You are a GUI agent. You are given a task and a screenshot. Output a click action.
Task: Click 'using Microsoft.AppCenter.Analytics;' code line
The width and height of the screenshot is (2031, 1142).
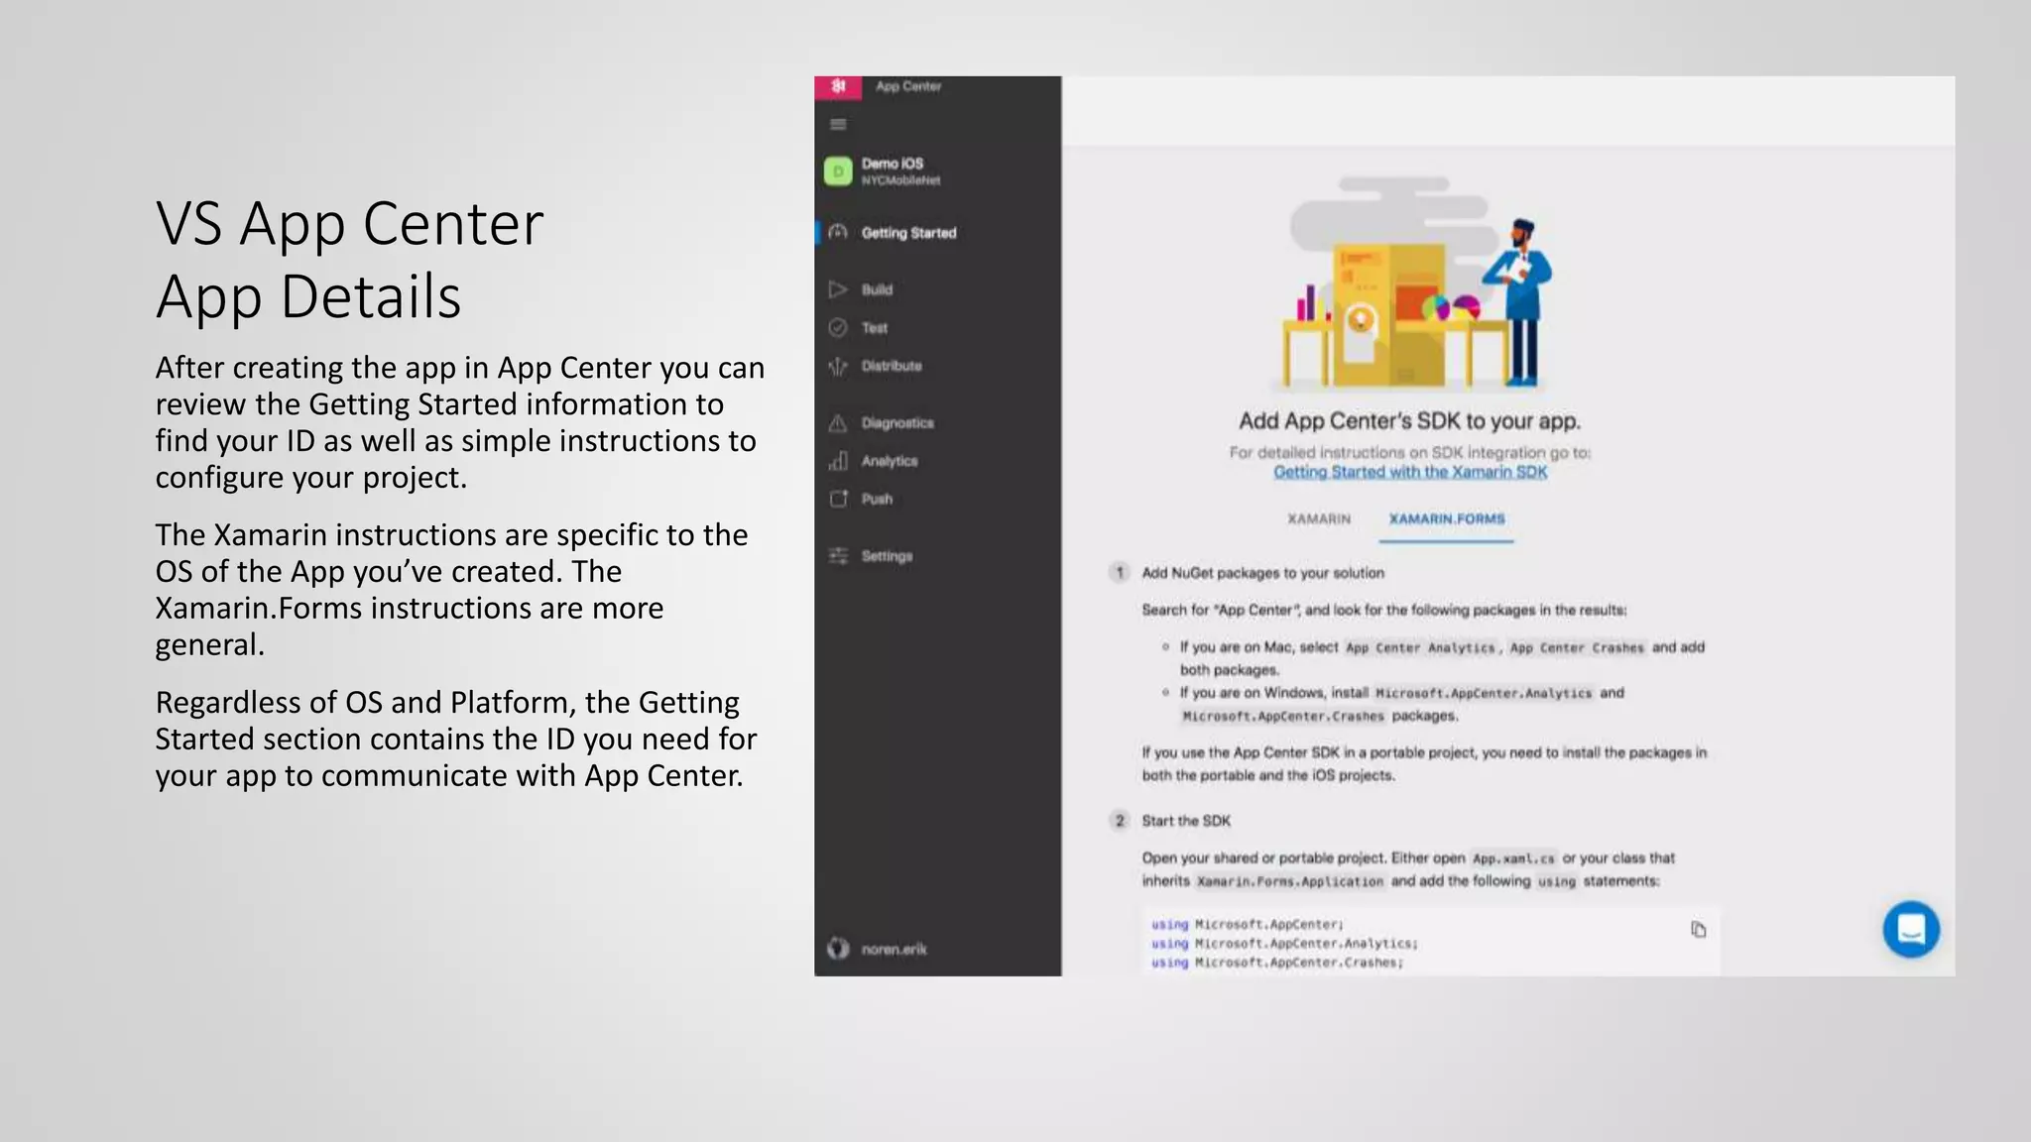[1284, 944]
